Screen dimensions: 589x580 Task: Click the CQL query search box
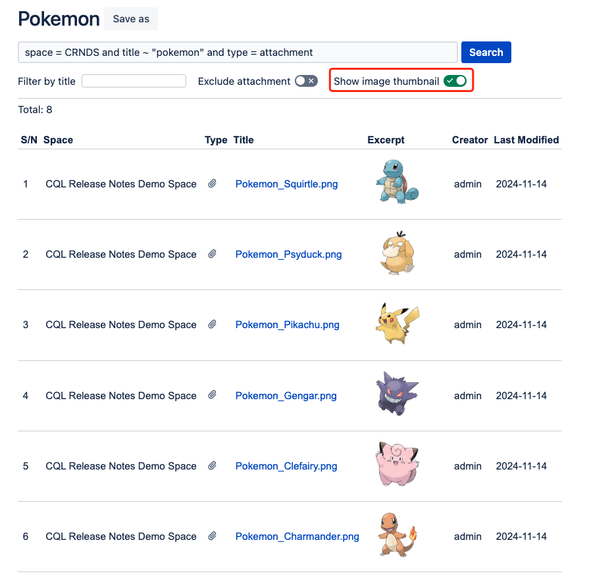tap(238, 53)
